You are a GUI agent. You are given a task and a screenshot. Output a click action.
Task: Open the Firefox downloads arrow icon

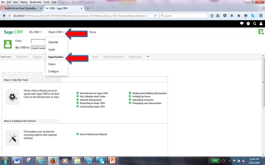click(232, 16)
